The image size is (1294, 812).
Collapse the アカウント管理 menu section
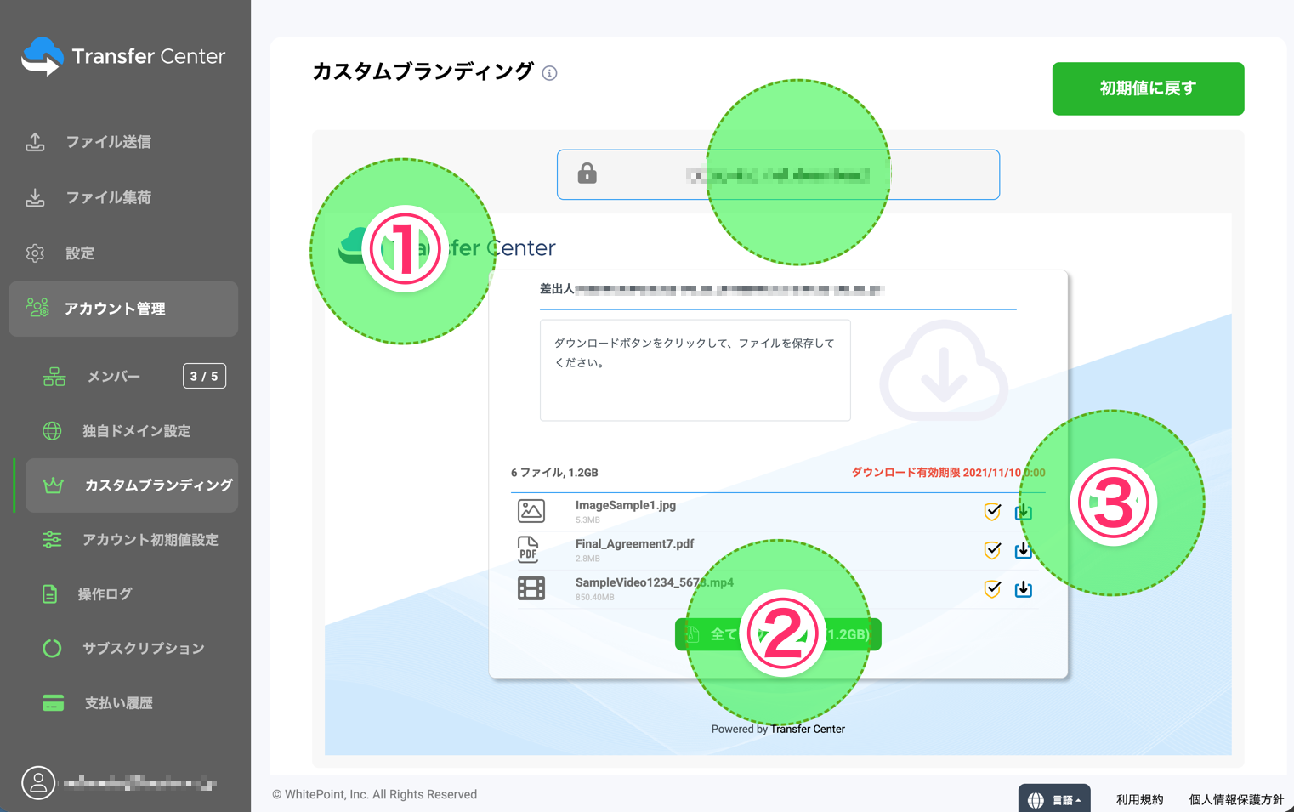click(123, 309)
